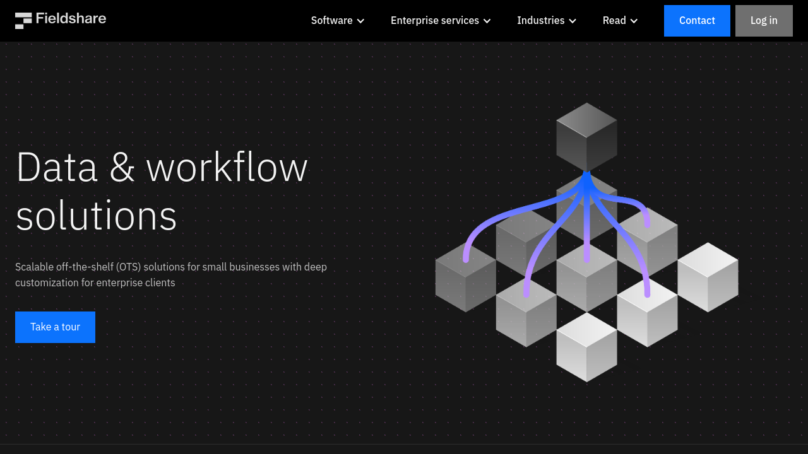
Task: Expand the chevron next to Industries
Action: pos(573,21)
